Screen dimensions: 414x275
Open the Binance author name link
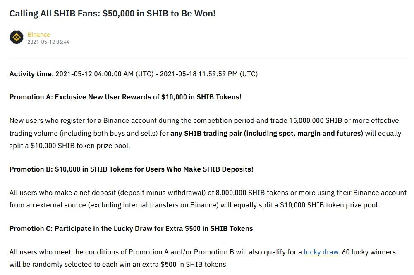click(38, 35)
